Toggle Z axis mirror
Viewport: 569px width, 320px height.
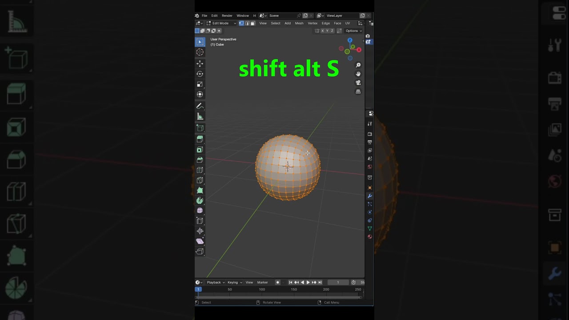[x=332, y=31]
